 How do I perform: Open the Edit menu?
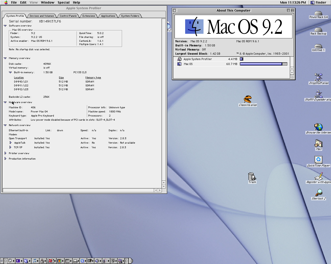pyautogui.click(x=23, y=3)
